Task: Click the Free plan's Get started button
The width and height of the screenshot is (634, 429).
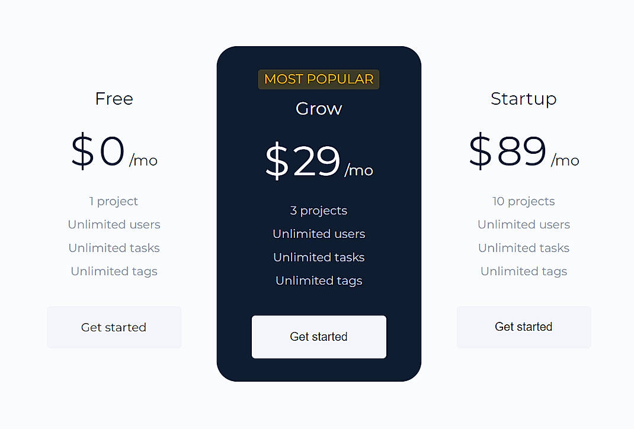Action: click(x=114, y=327)
